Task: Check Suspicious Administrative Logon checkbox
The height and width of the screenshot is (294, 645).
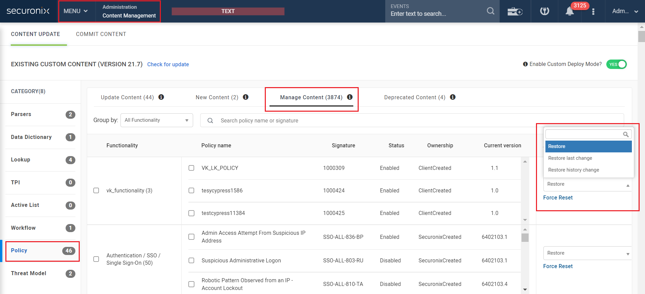Action: (191, 260)
